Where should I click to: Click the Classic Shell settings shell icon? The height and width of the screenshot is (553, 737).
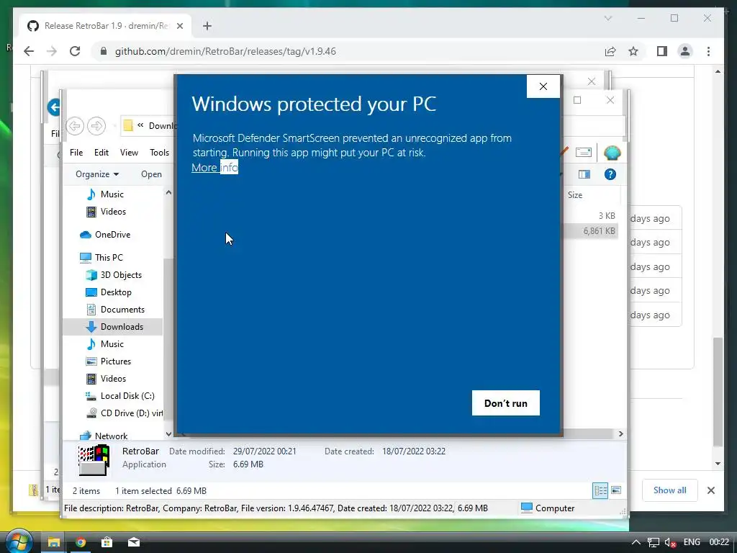(612, 153)
